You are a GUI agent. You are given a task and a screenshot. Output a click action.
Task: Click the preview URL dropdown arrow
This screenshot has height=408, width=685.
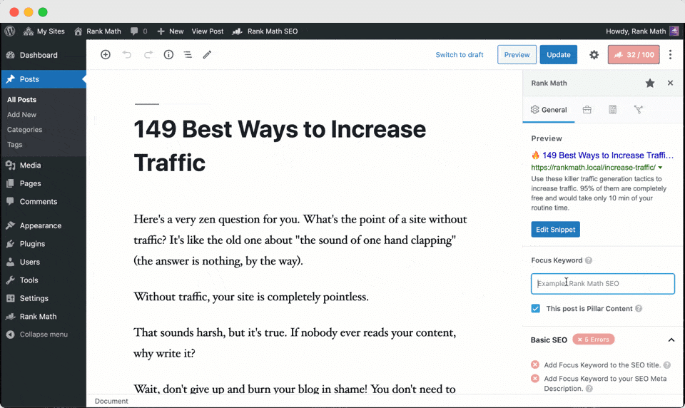pos(660,168)
